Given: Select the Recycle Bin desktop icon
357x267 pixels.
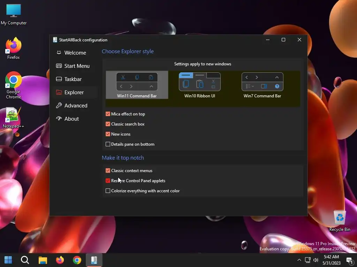Looking at the screenshot, I should pyautogui.click(x=340, y=221).
